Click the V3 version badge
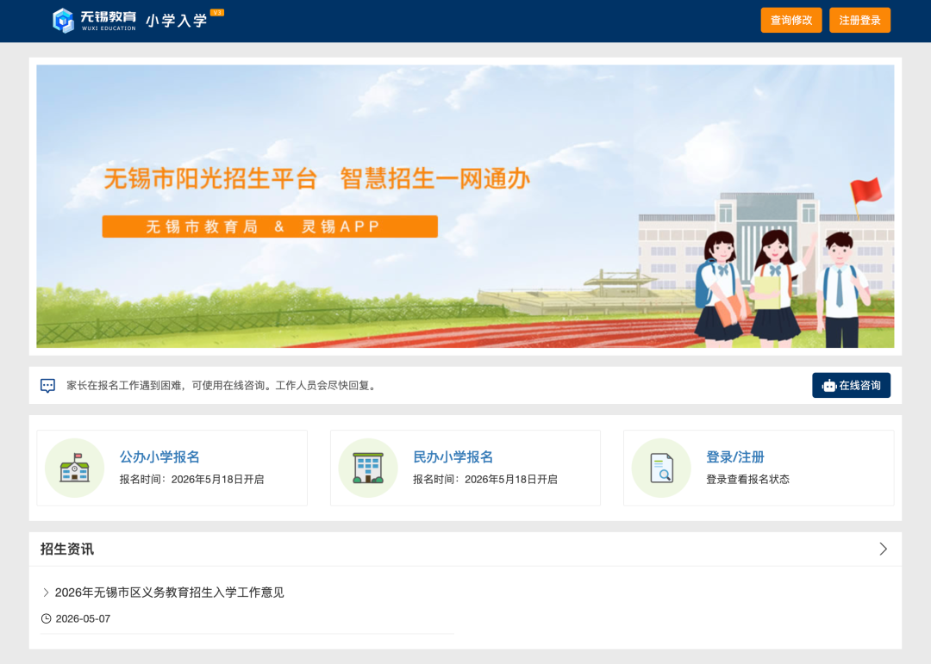 click(x=217, y=12)
